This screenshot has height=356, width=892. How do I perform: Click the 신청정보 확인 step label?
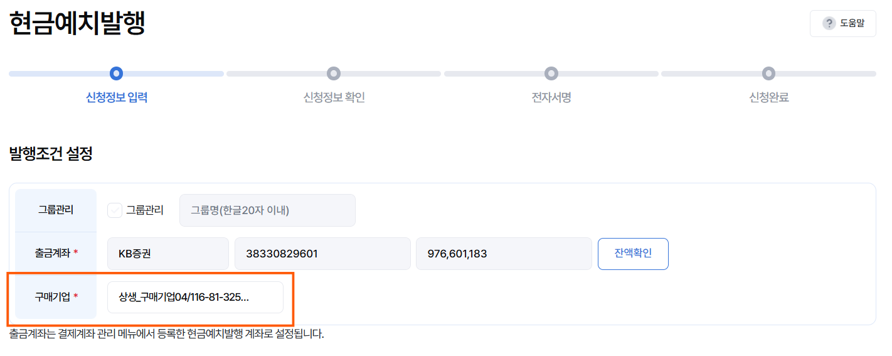coord(334,98)
